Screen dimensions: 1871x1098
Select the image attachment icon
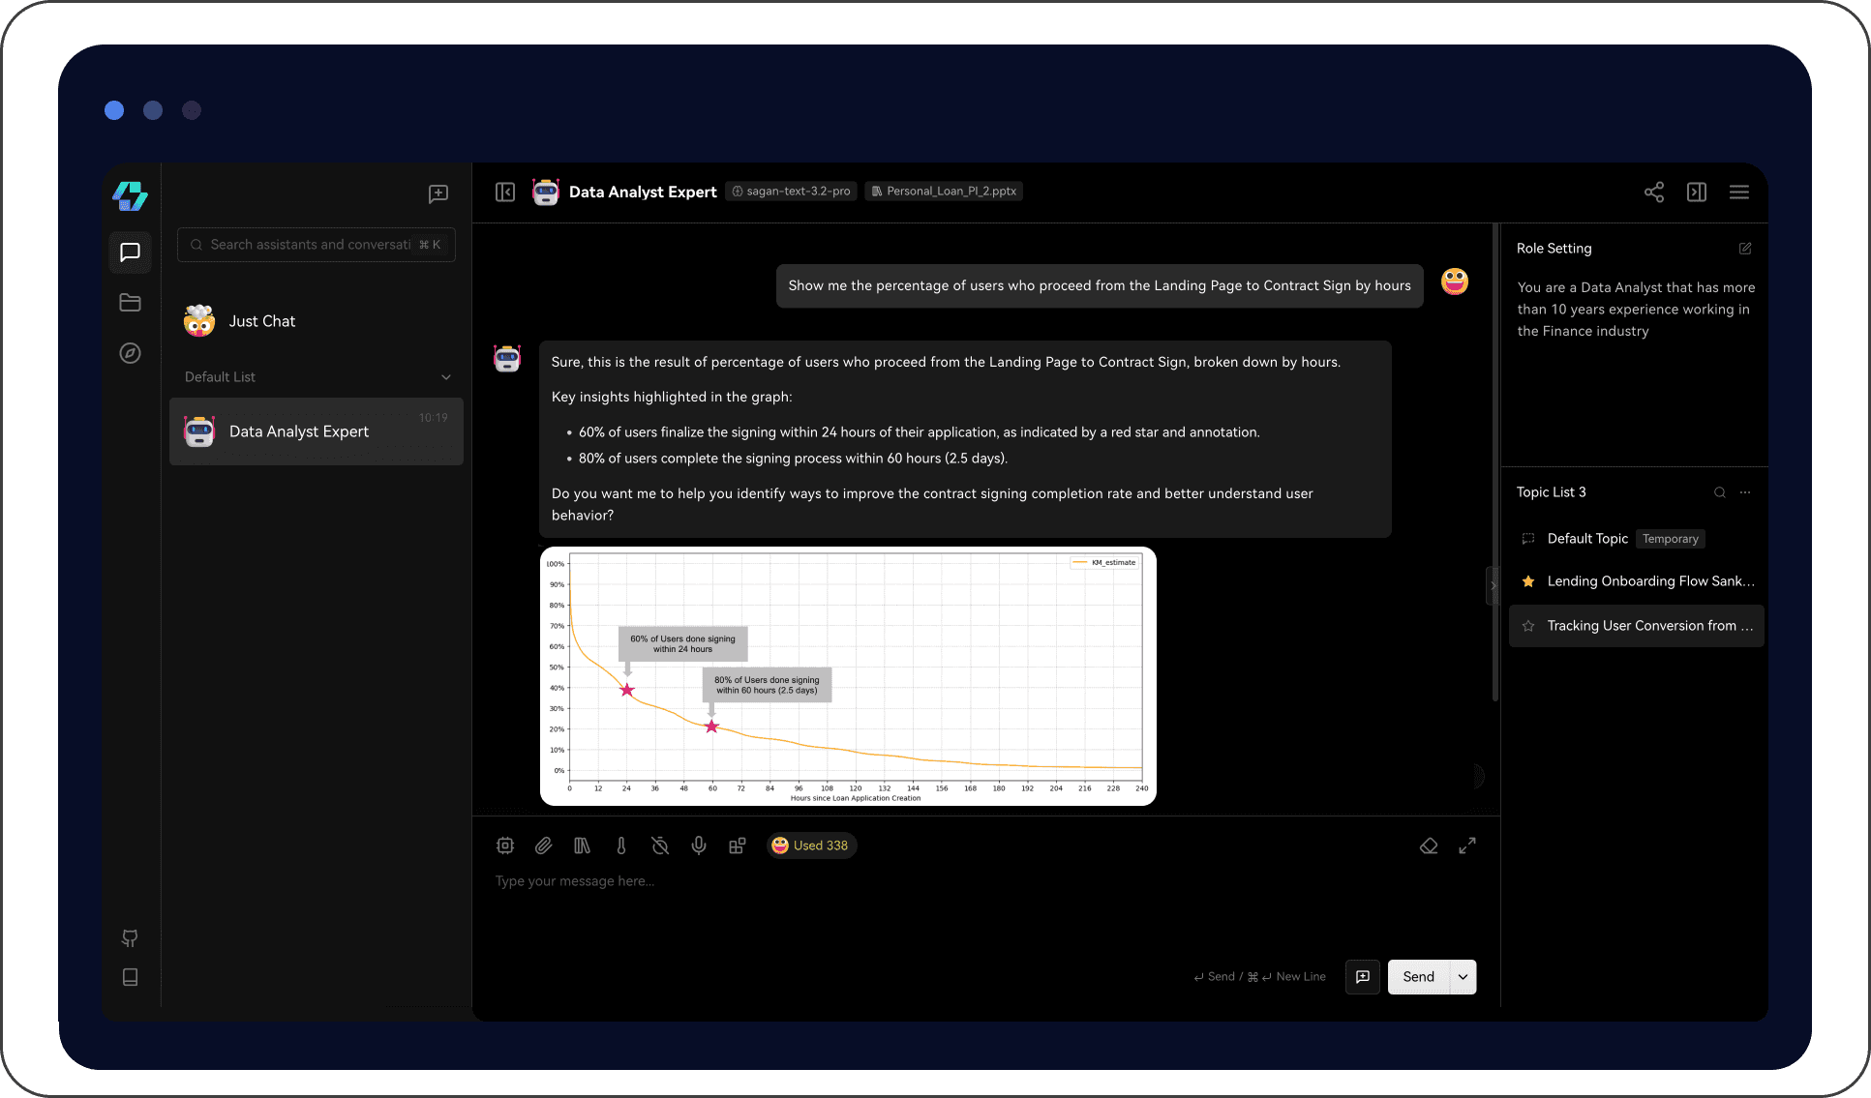coord(543,845)
